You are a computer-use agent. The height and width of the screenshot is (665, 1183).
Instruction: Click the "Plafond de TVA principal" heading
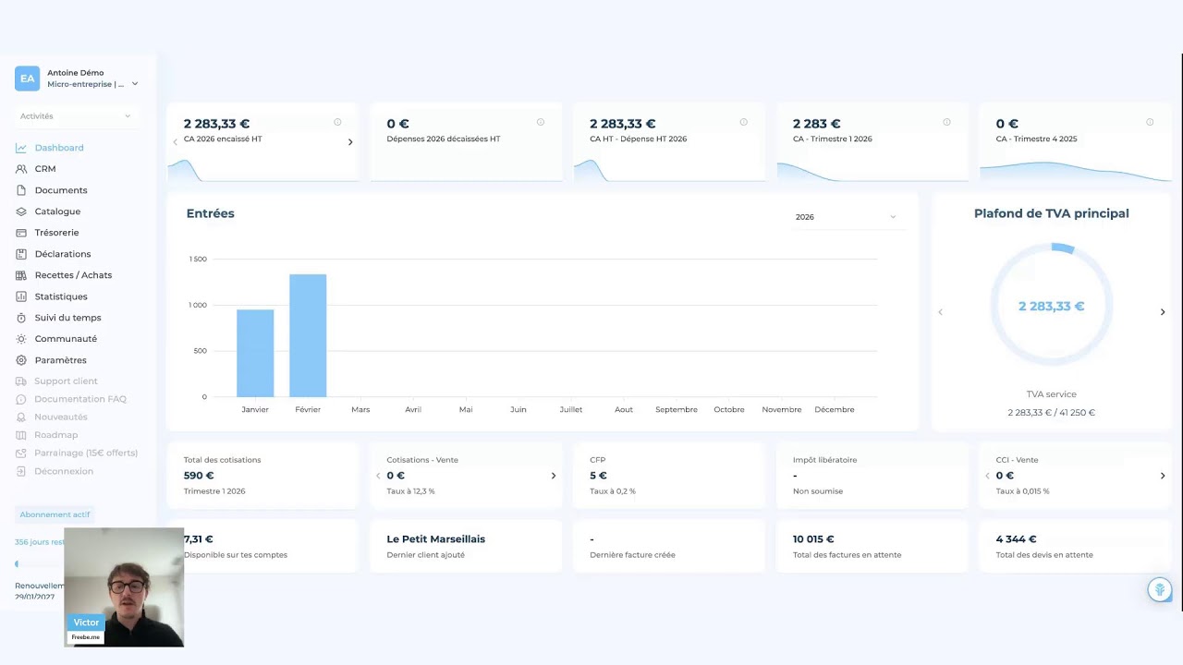click(1052, 213)
